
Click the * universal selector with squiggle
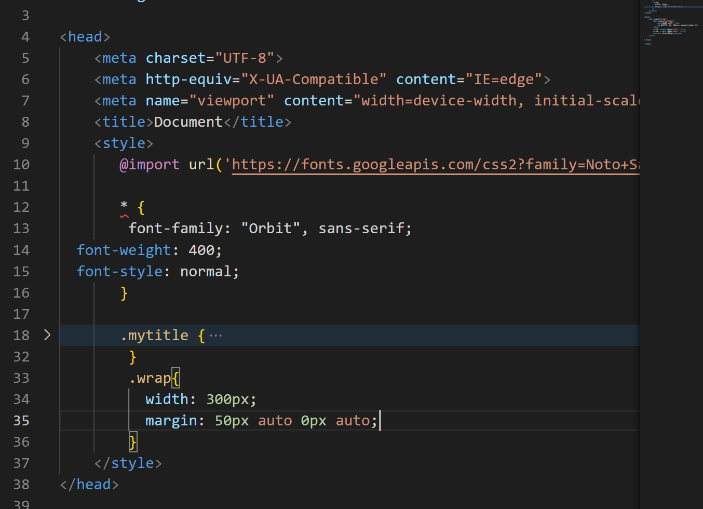(x=124, y=207)
